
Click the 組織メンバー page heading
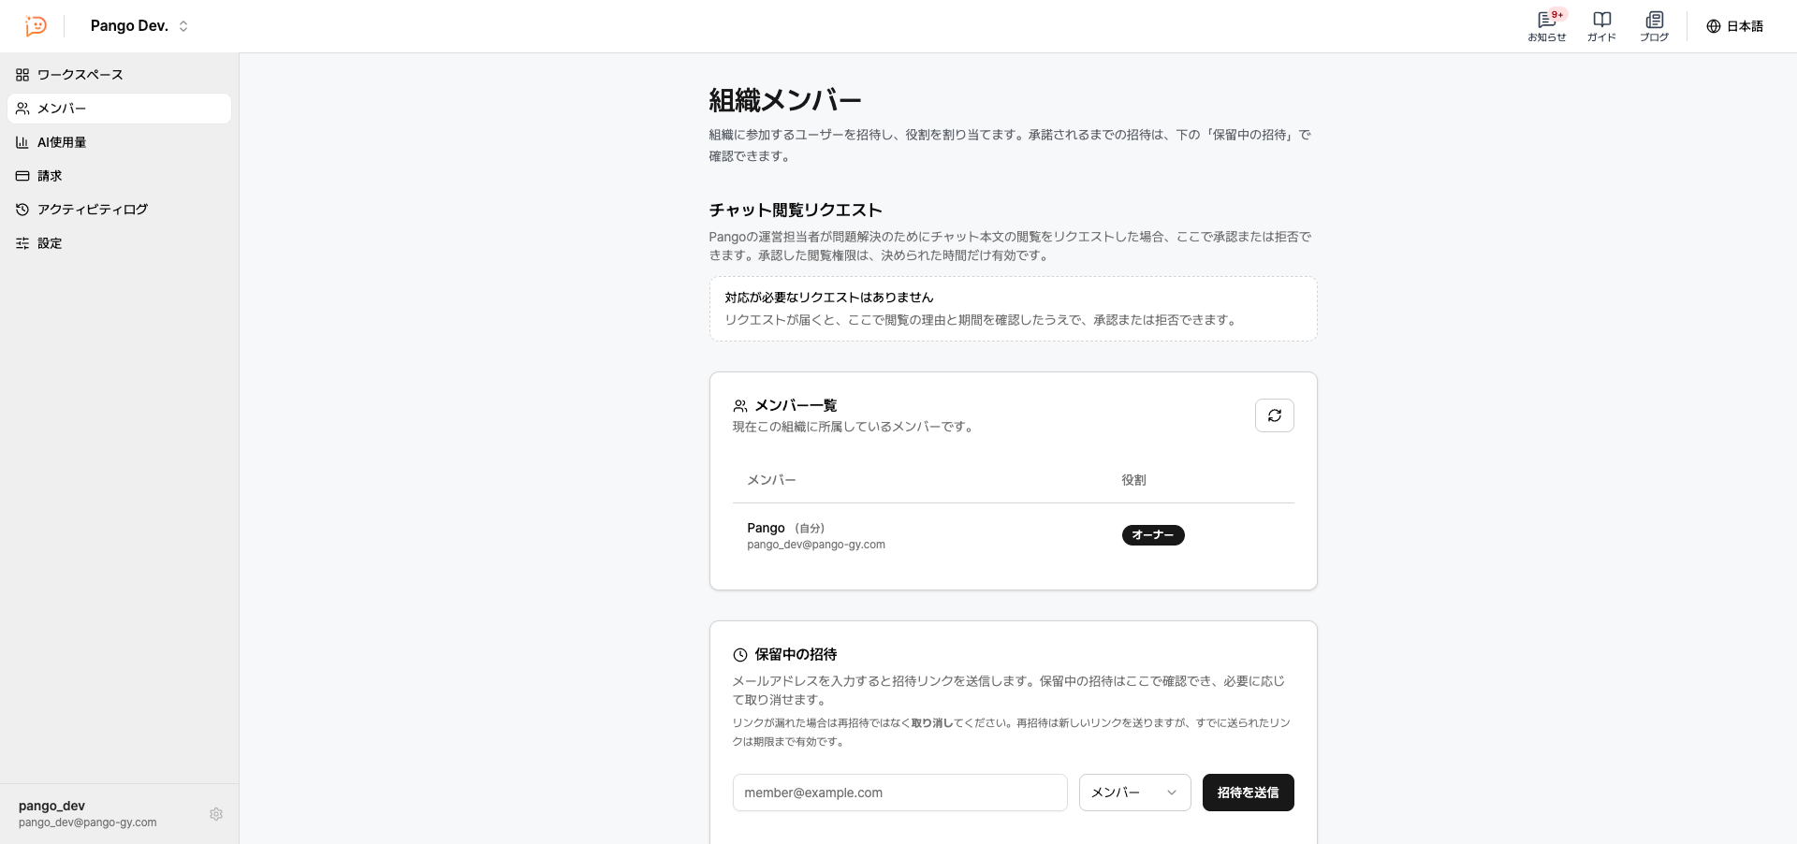785,100
